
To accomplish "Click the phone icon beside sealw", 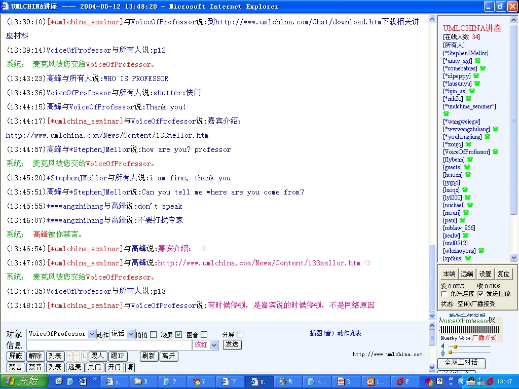I will coord(465,236).
